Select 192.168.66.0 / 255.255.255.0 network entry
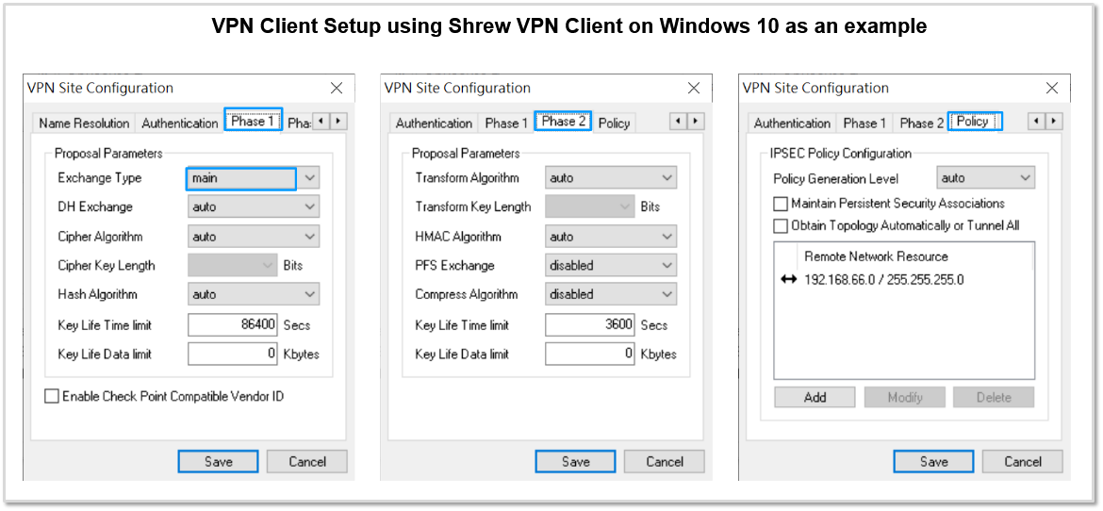This screenshot has height=511, width=1103. point(884,279)
